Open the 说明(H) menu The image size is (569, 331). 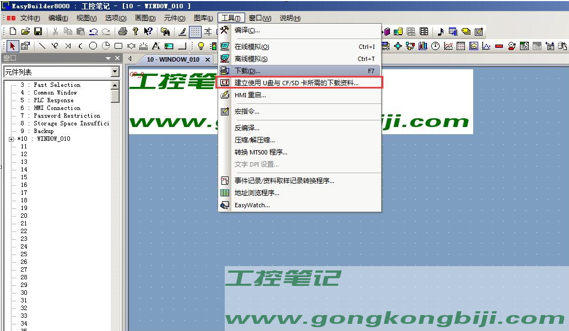(290, 18)
